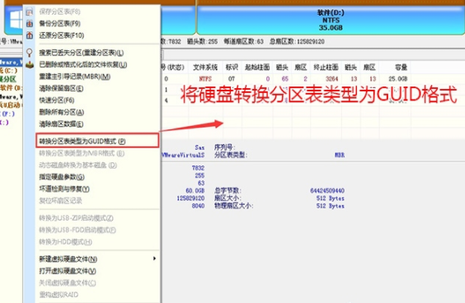Click the 文件系统 column header
Viewport: 465px width, 303px height.
click(x=205, y=68)
